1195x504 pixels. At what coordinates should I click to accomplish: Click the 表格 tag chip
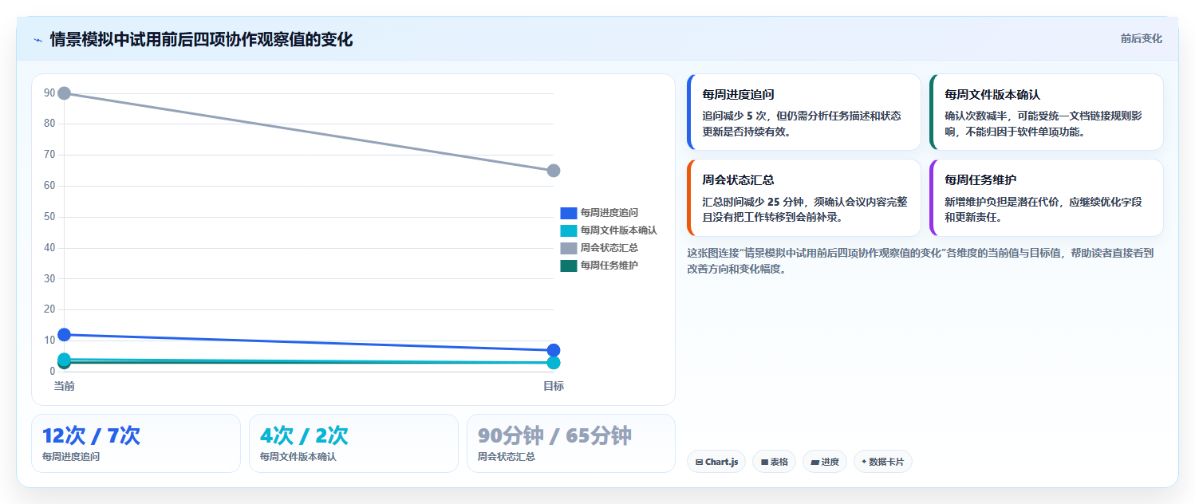(774, 462)
